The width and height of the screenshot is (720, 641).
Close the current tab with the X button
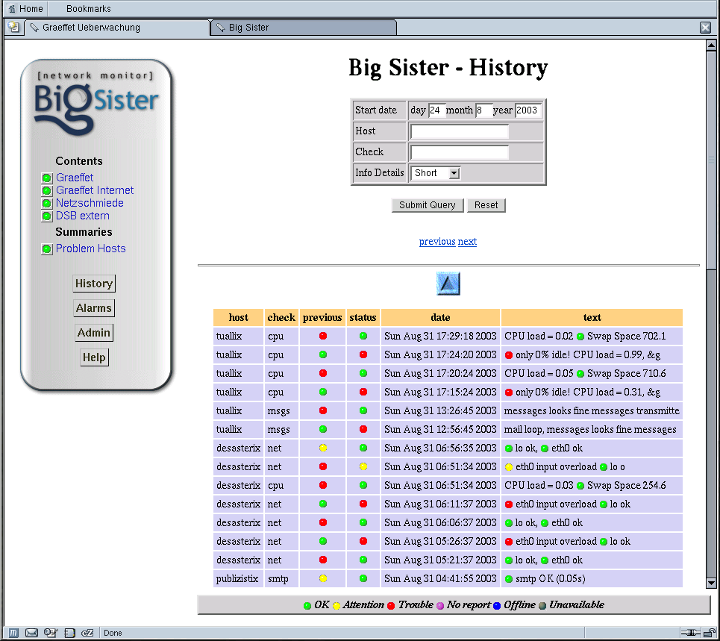coord(706,28)
